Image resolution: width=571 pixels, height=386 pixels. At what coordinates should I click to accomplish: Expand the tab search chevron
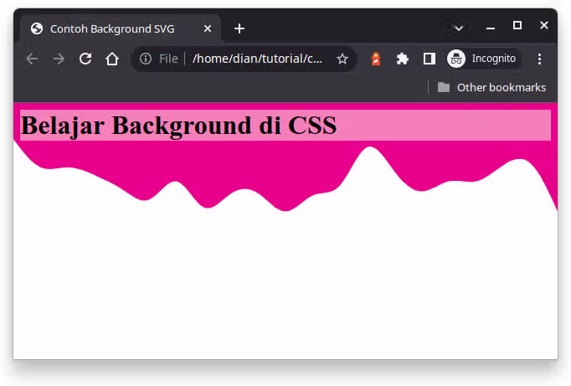(459, 28)
